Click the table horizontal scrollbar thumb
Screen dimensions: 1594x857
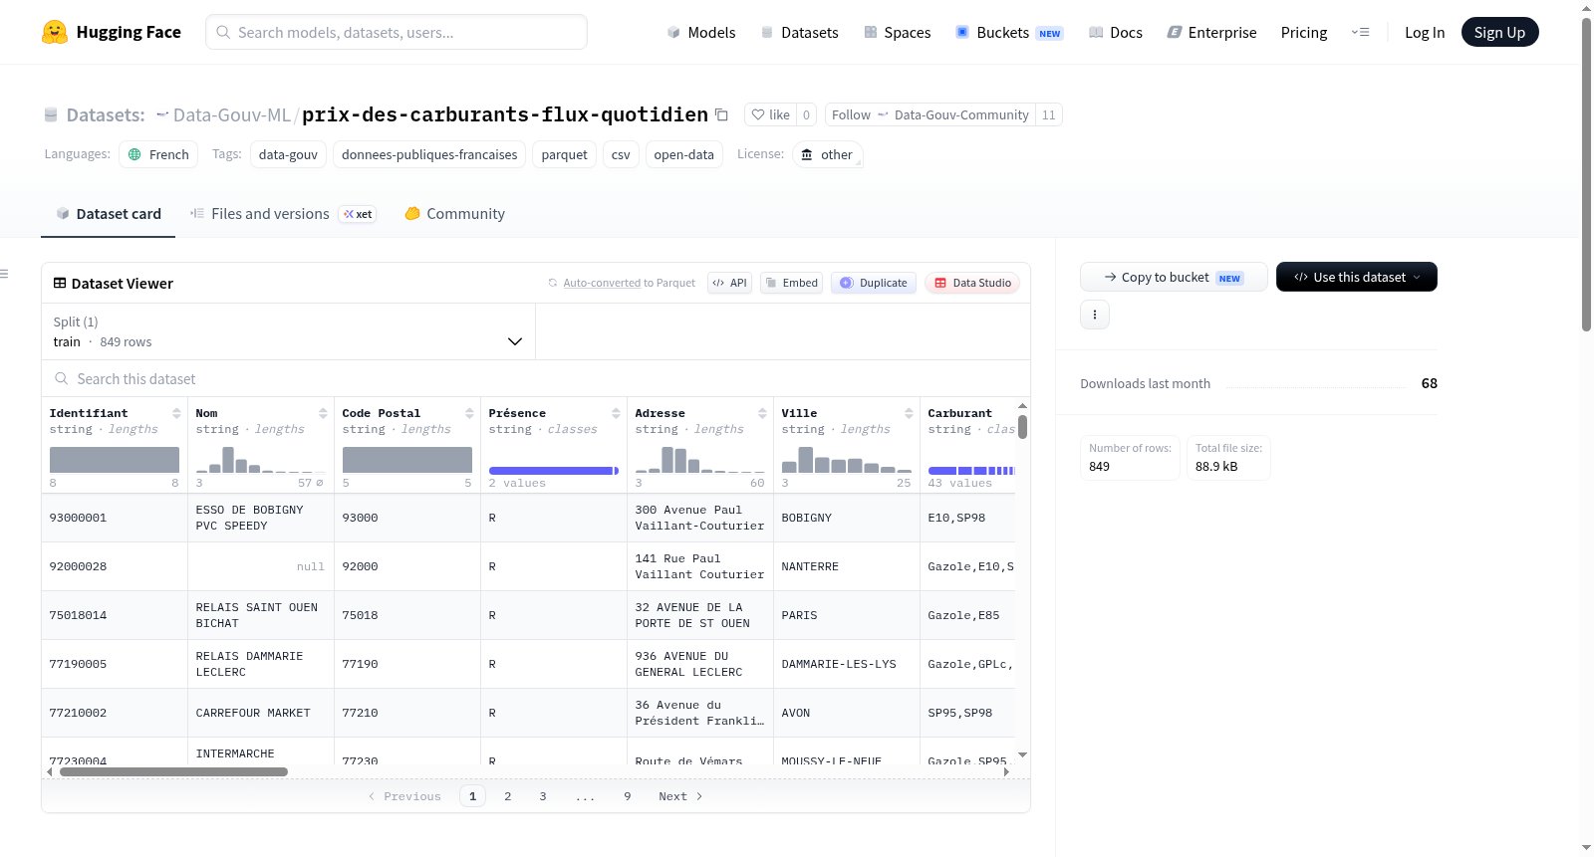coord(173,771)
